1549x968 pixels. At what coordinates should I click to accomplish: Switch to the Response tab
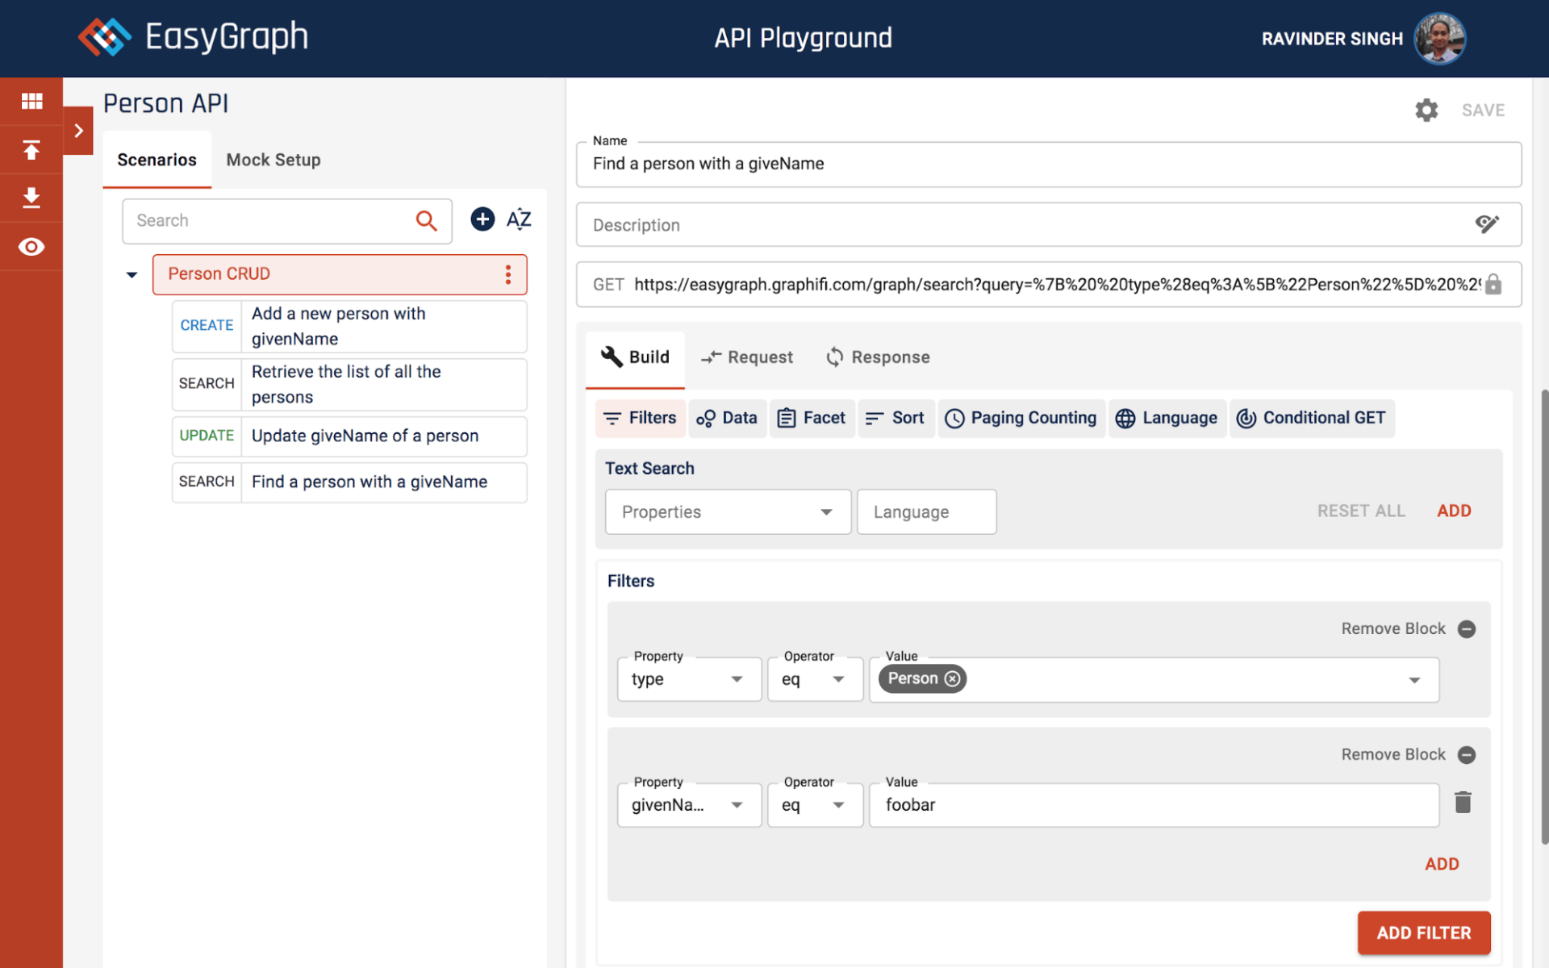[x=878, y=357]
